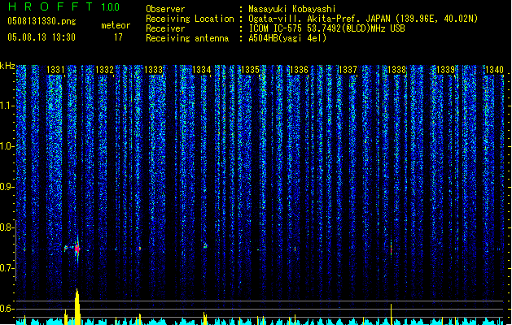Click the 1333 time marker
This screenshot has height=325, width=512.
(153, 70)
